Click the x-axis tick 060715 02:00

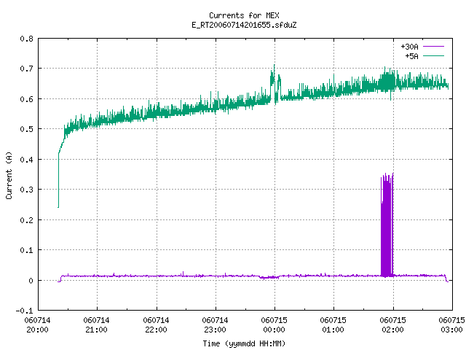pos(393,325)
